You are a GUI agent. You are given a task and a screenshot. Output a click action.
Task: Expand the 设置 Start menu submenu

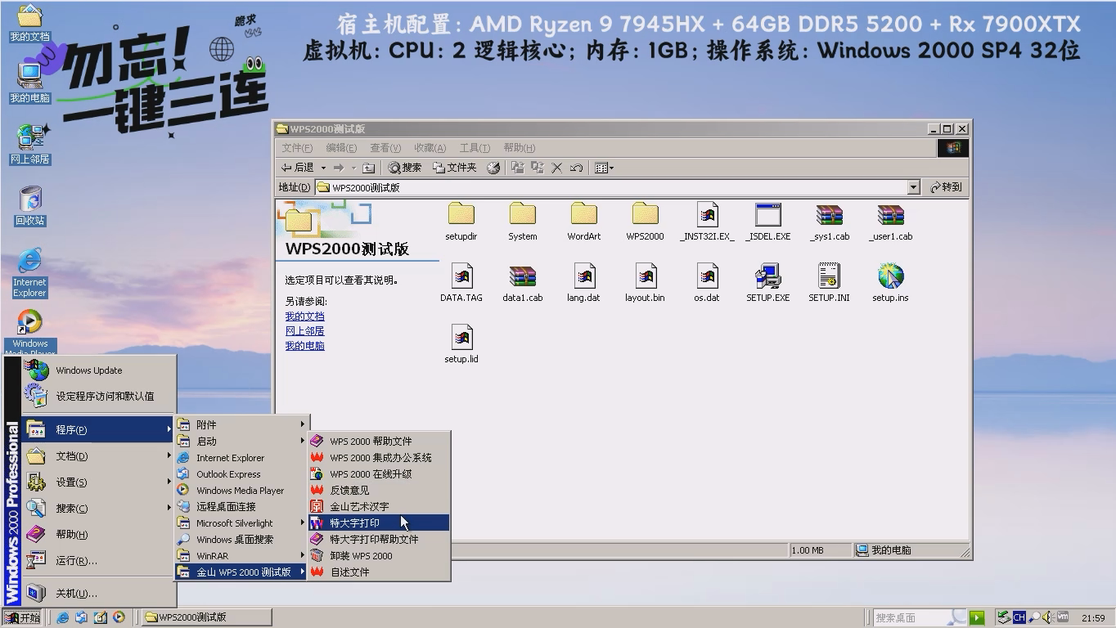98,482
